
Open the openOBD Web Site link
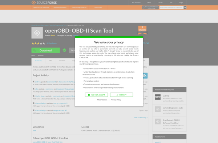(48, 142)
